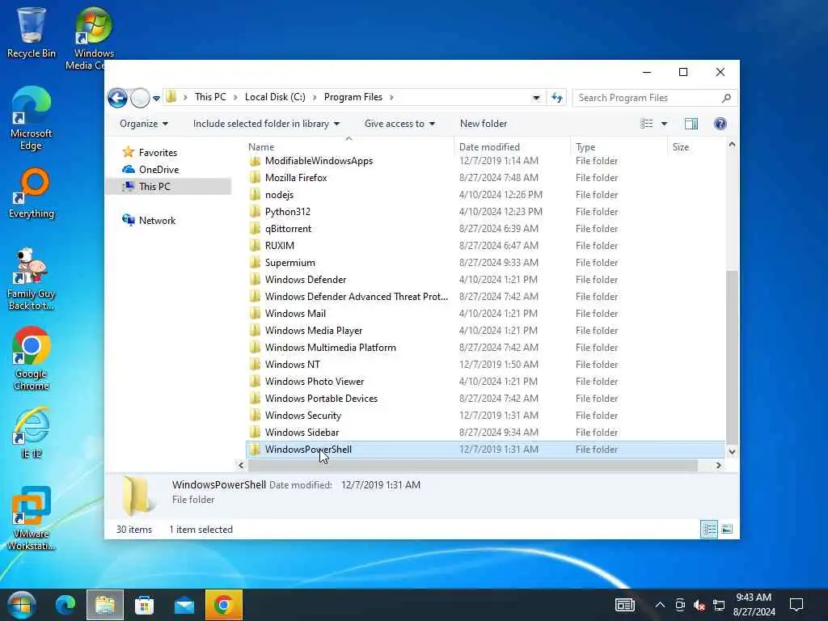Expand the chevron after Local Disk (C:) breadcrumb
The height and width of the screenshot is (621, 828).
point(315,97)
